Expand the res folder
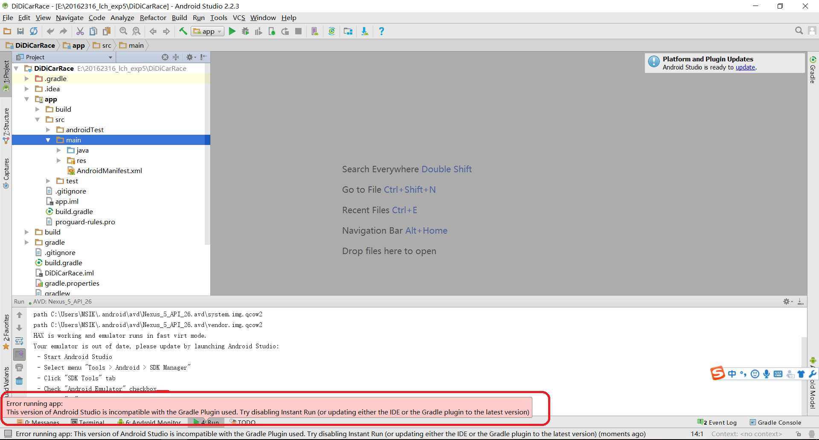This screenshot has height=440, width=819. 58,160
